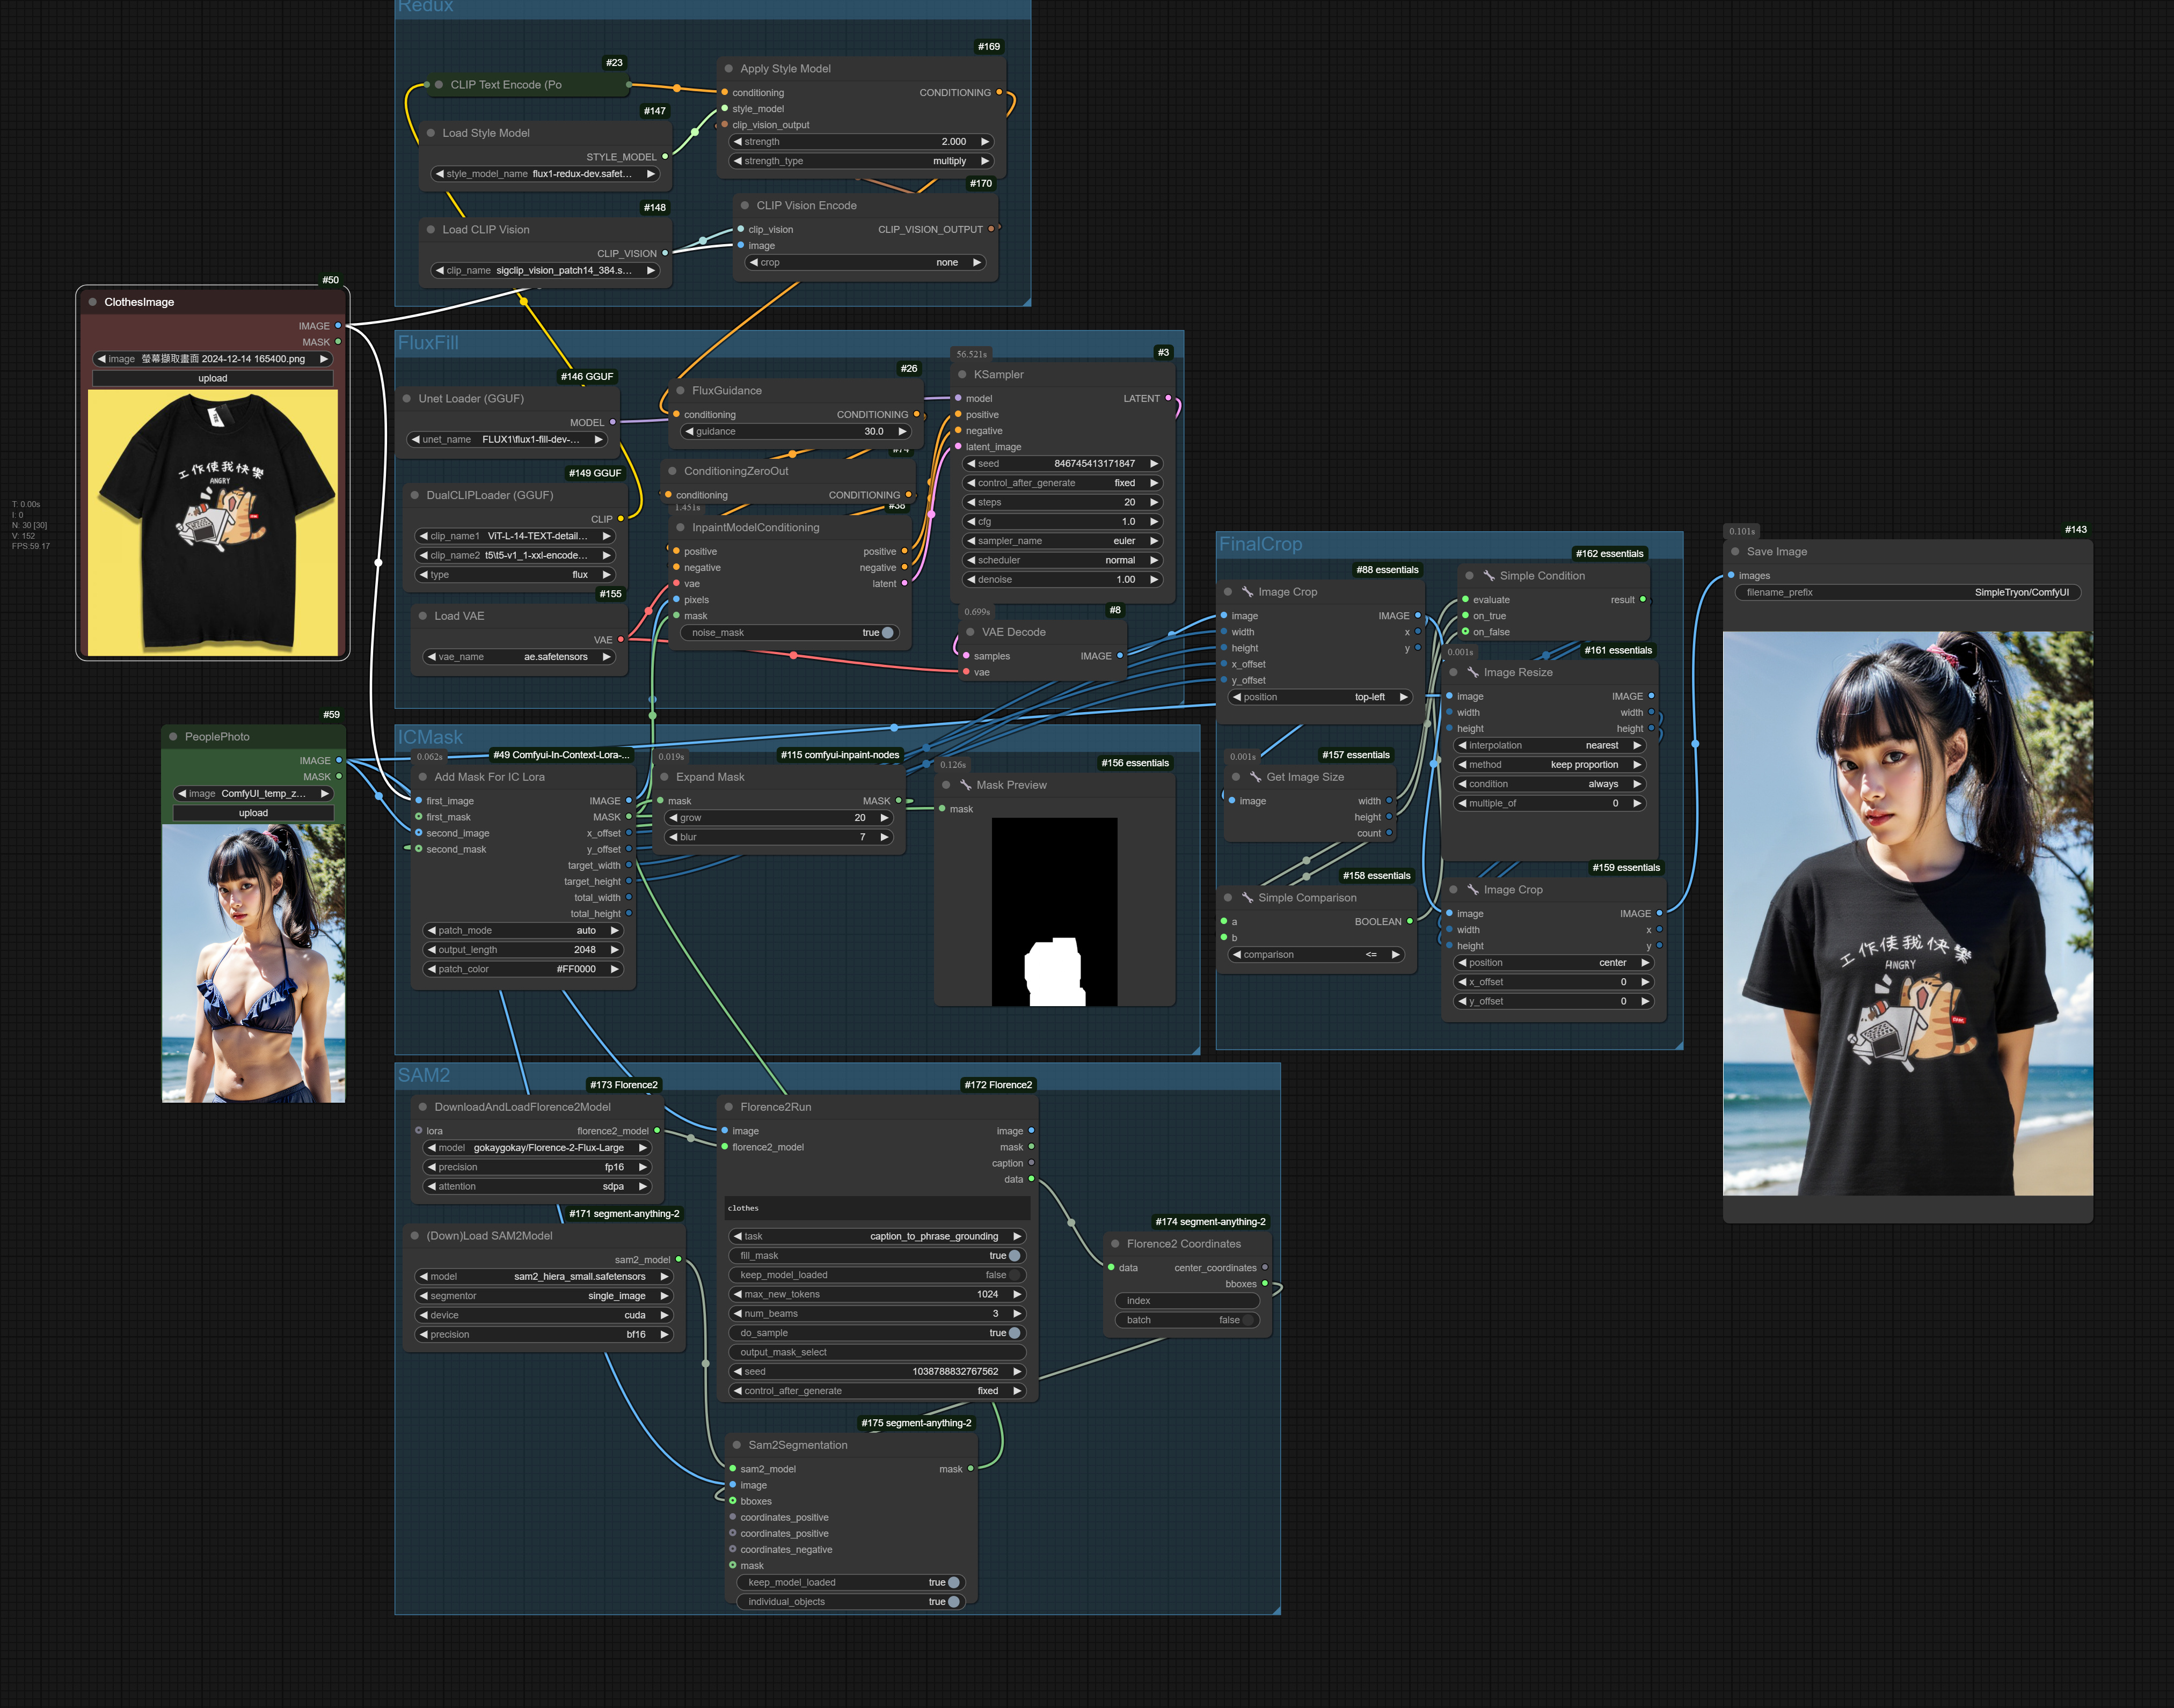Click the upload button in ClothesImage node

(213, 379)
